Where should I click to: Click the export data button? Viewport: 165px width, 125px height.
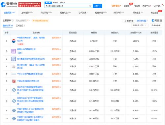coord(156,25)
